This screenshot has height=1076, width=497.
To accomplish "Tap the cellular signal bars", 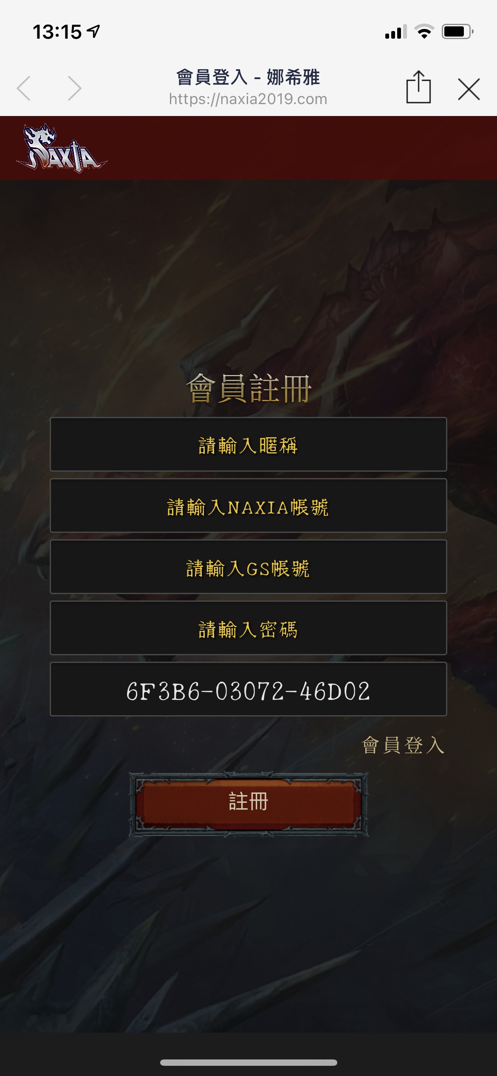I will (396, 32).
